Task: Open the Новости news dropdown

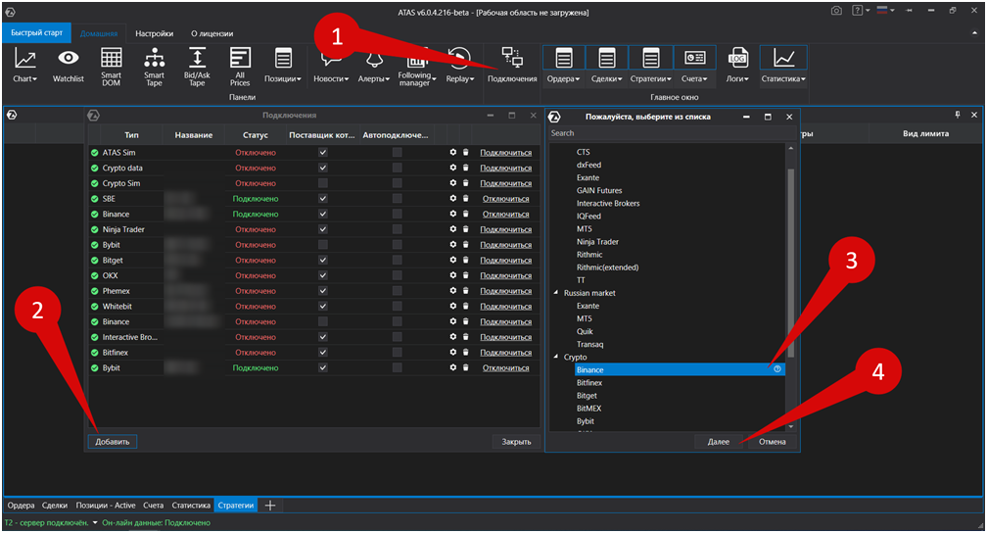Action: (331, 66)
